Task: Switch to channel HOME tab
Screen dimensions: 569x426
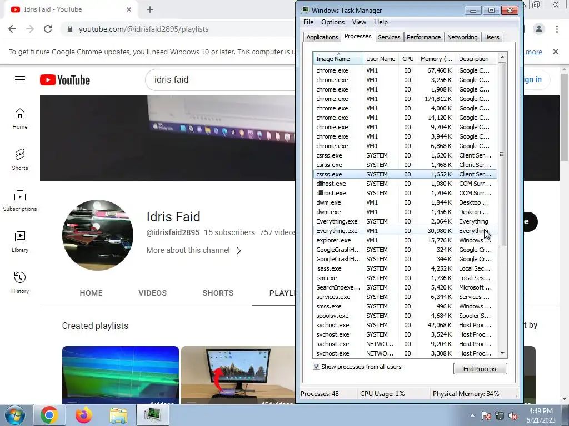Action: 91,293
